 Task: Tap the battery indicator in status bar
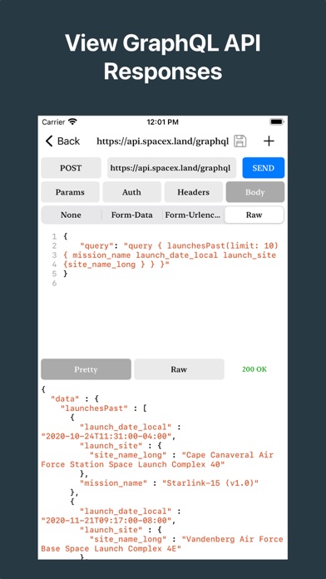pos(276,121)
